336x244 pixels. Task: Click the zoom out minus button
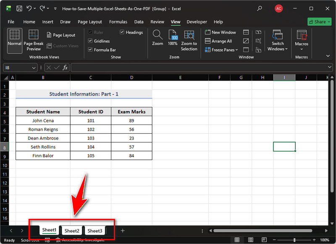click(x=274, y=240)
